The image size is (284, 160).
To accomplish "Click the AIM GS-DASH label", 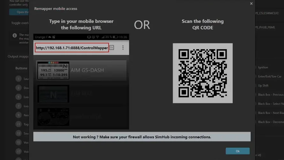I will [87, 70].
